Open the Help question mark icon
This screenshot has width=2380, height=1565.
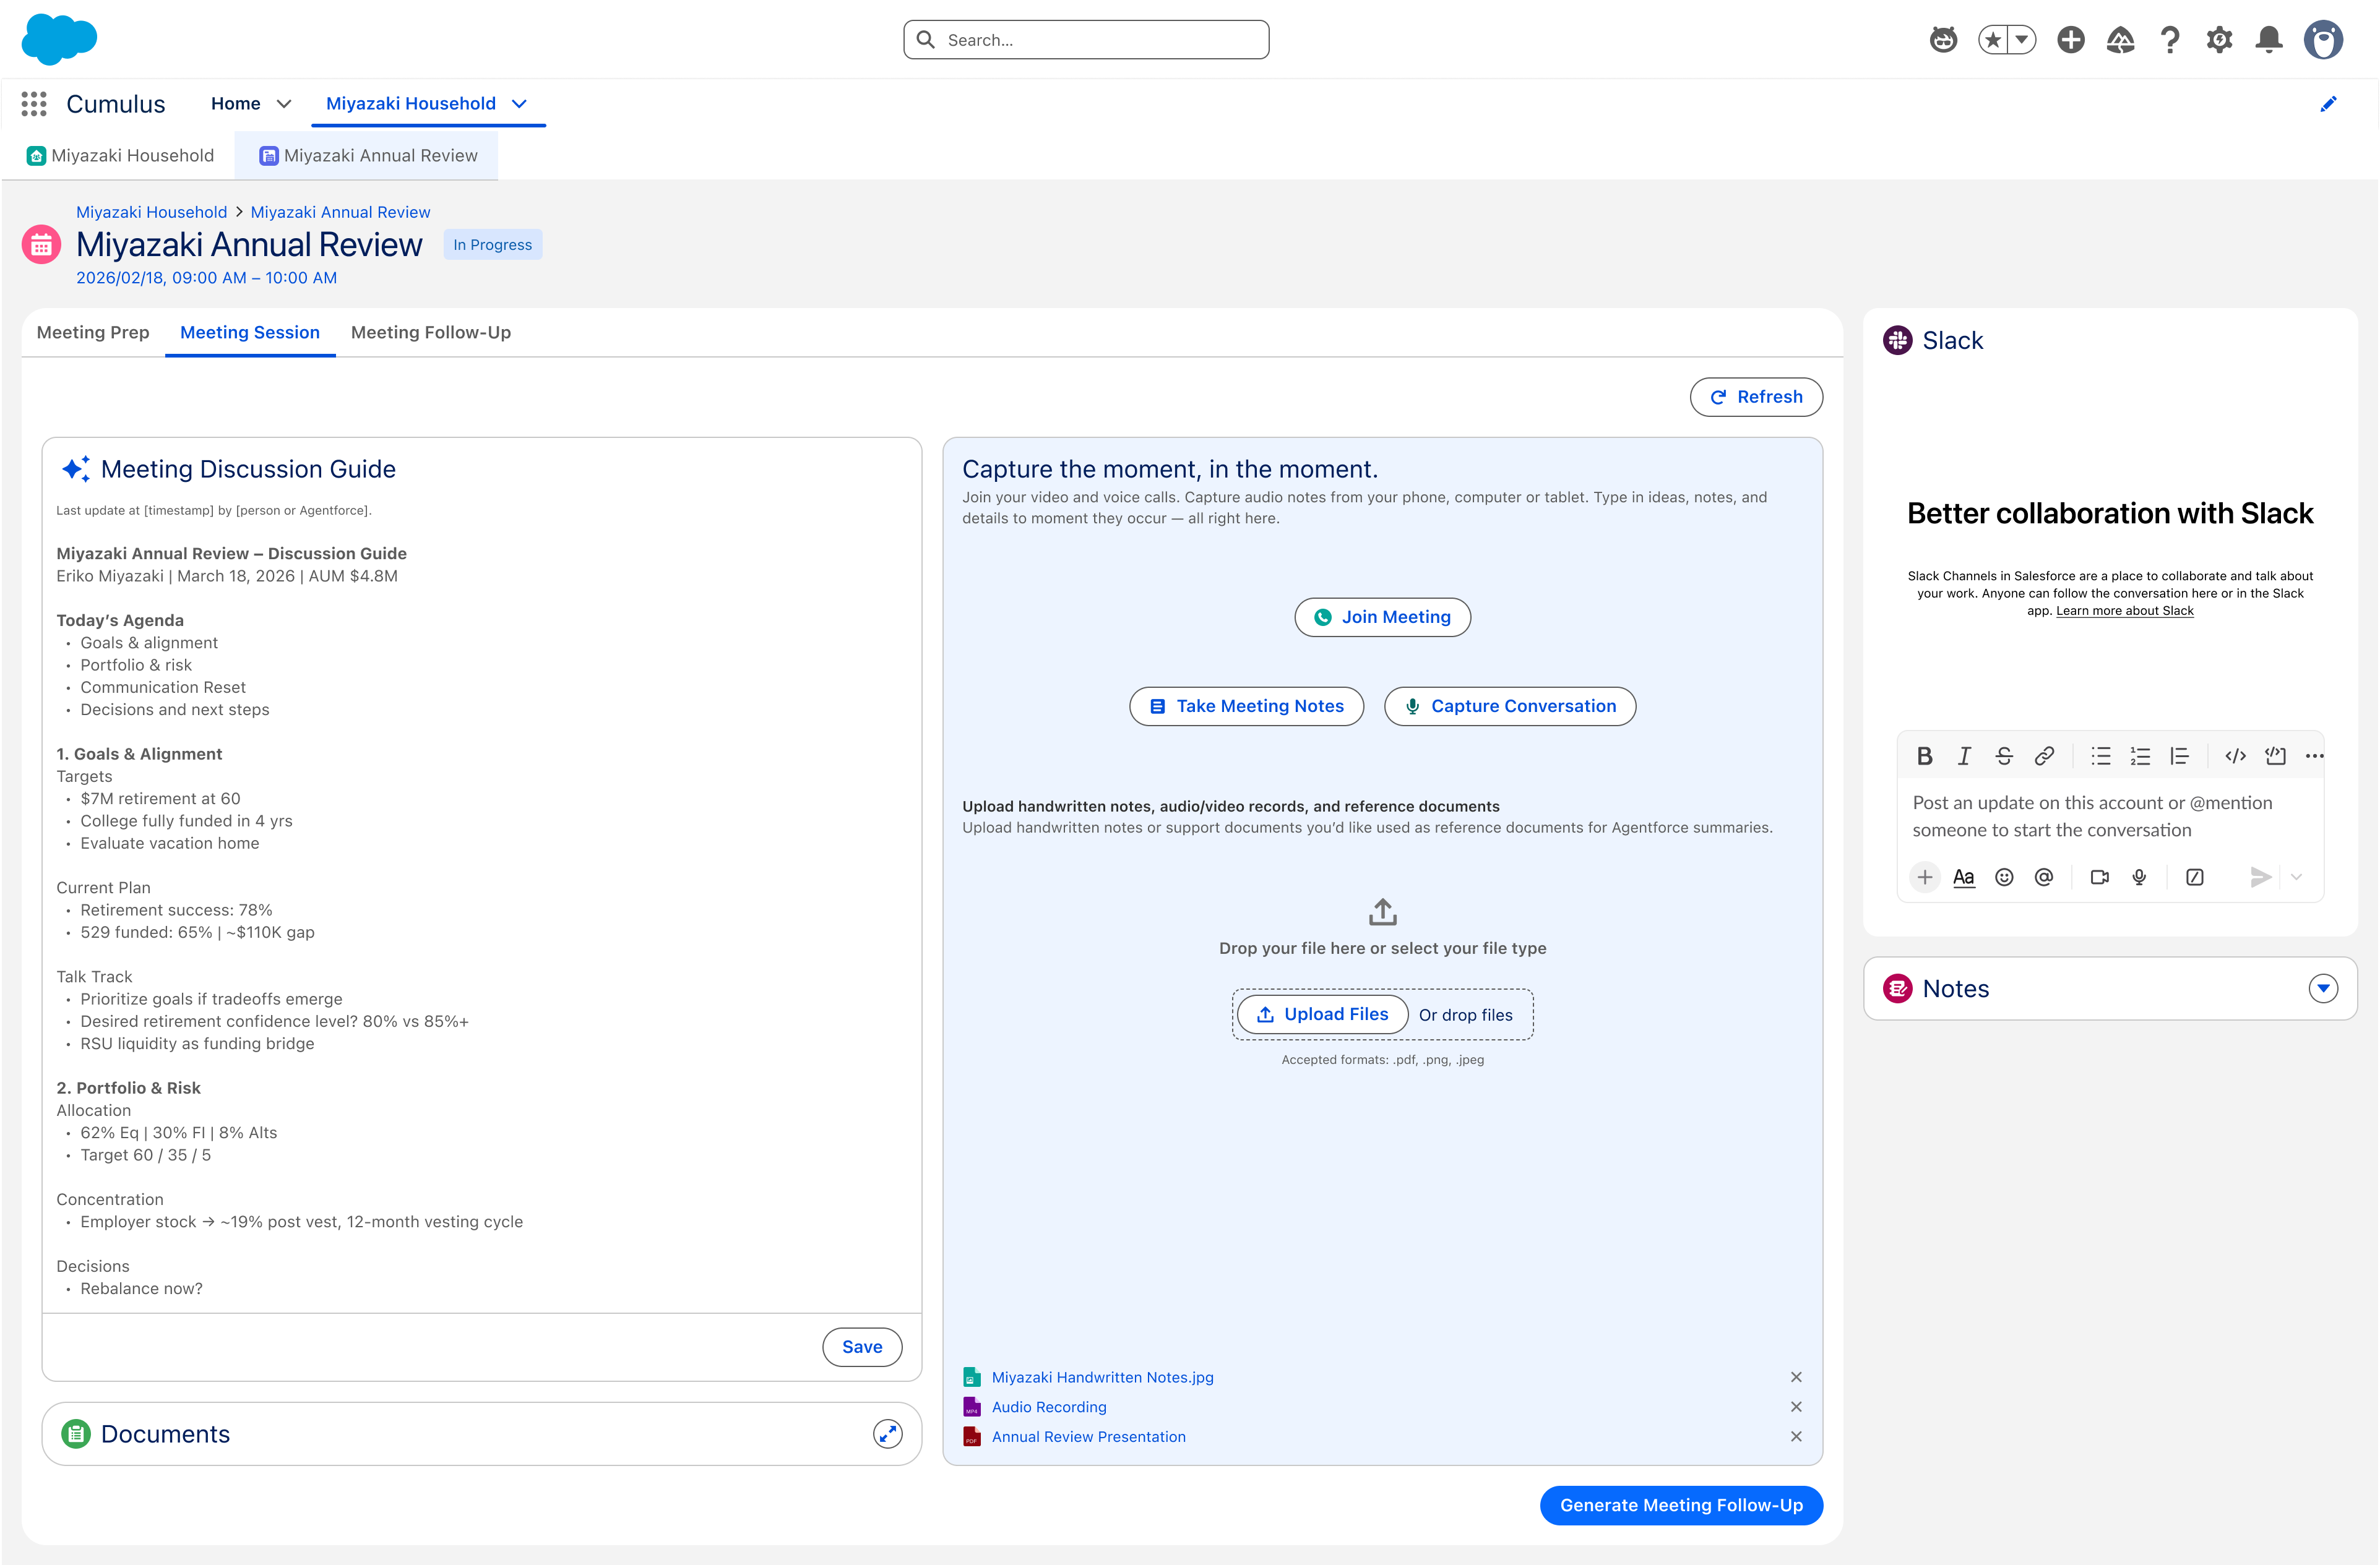(x=2170, y=40)
